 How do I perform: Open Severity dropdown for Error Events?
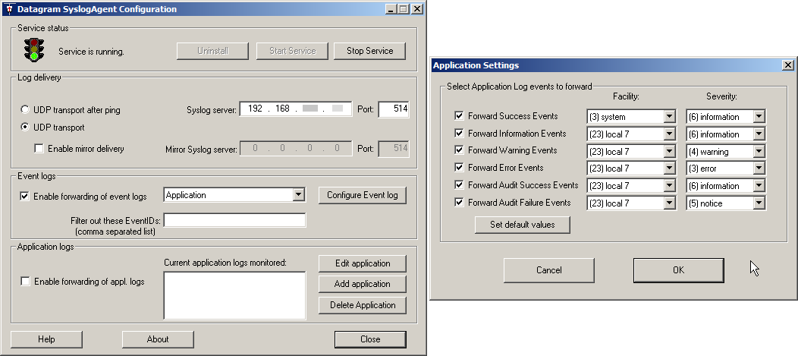pos(759,169)
